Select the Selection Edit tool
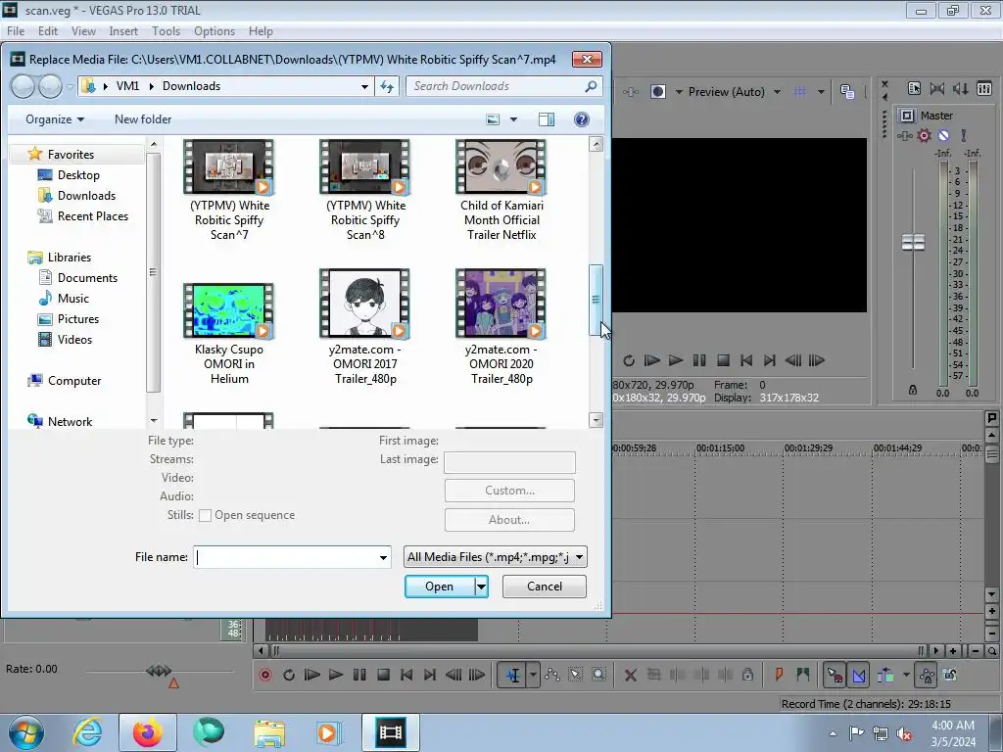The height and width of the screenshot is (752, 1003). click(575, 675)
